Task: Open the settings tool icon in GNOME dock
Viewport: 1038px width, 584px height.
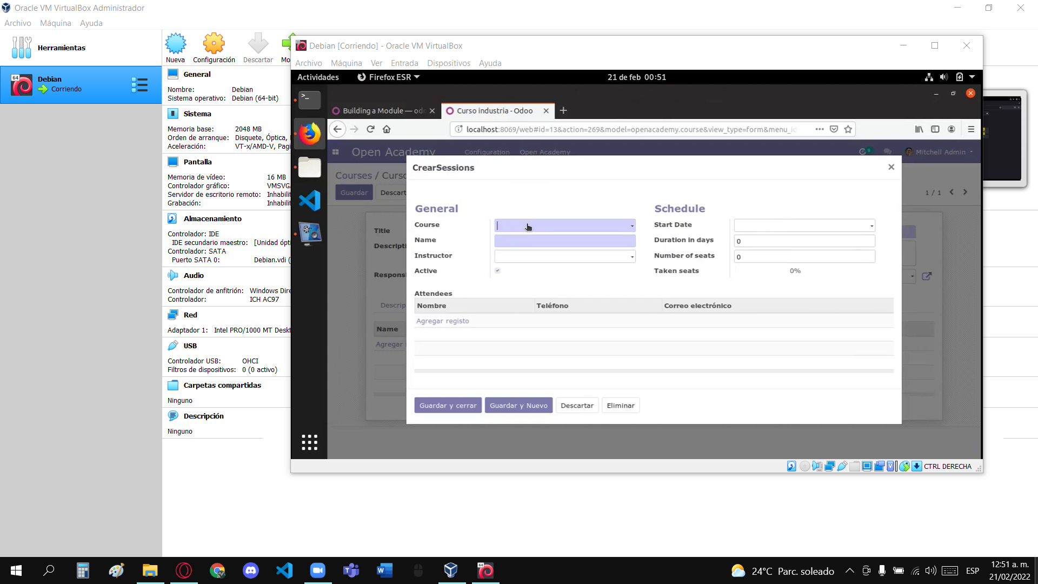Action: (x=310, y=234)
